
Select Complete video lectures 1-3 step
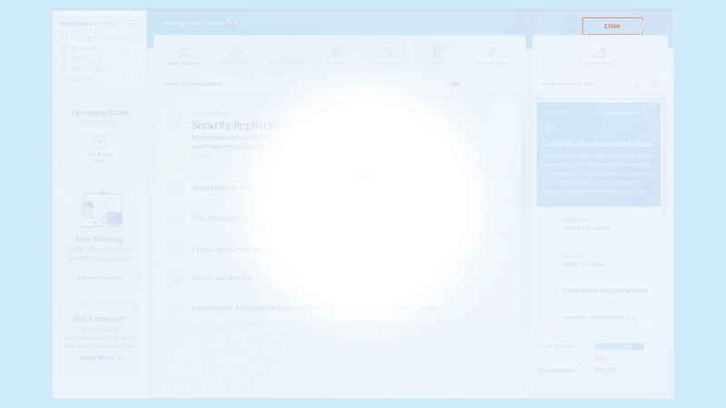coord(599,317)
